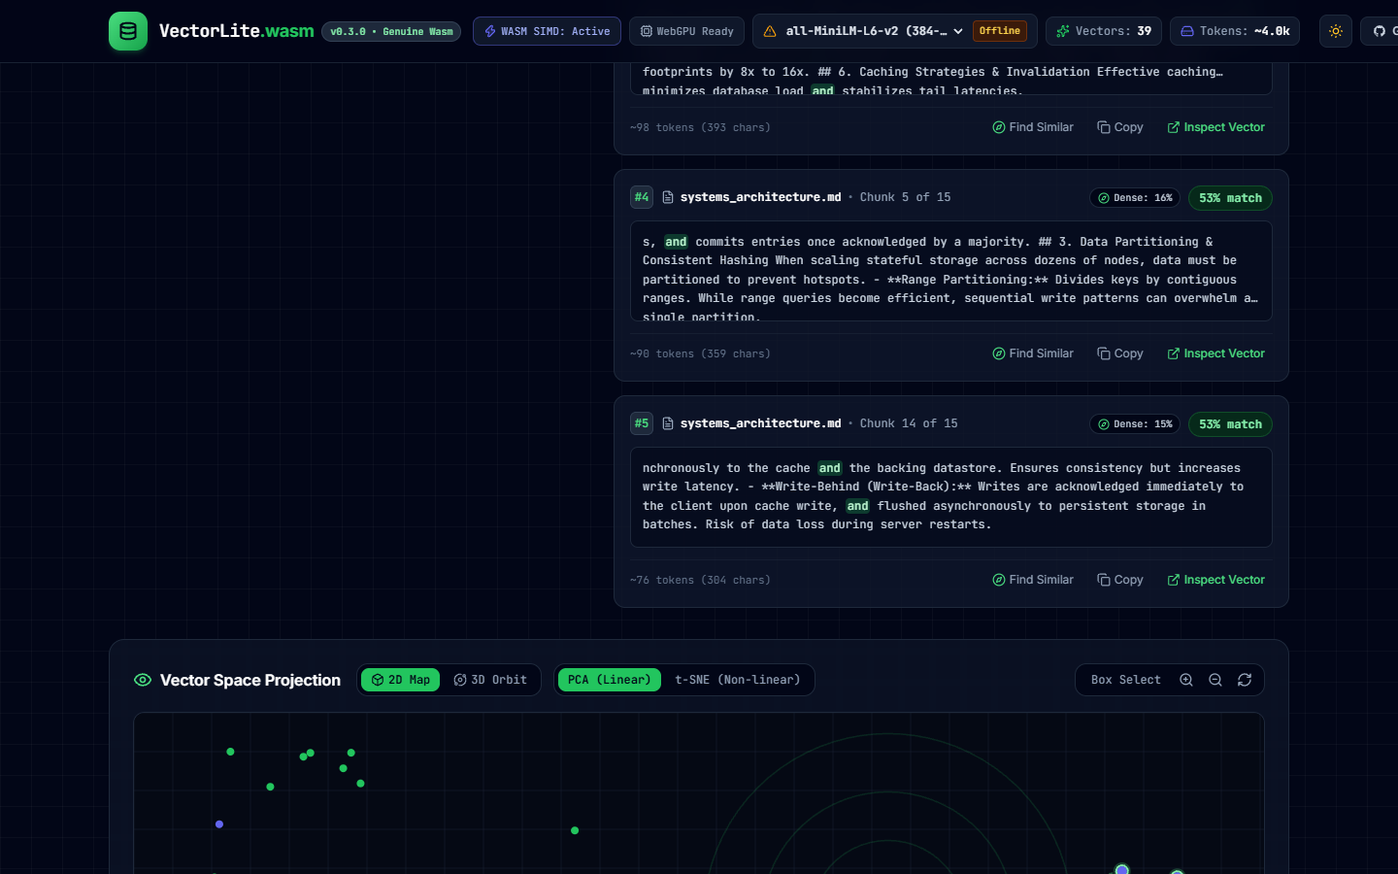Switch to 2D Map view
This screenshot has width=1398, height=874.
click(400, 680)
